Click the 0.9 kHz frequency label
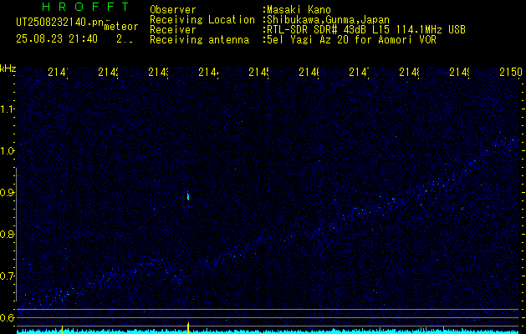This screenshot has height=334, width=526. 7,192
